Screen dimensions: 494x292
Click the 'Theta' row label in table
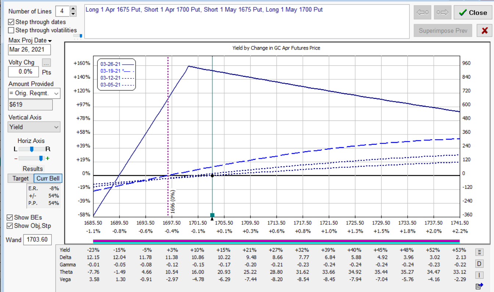[x=66, y=272]
